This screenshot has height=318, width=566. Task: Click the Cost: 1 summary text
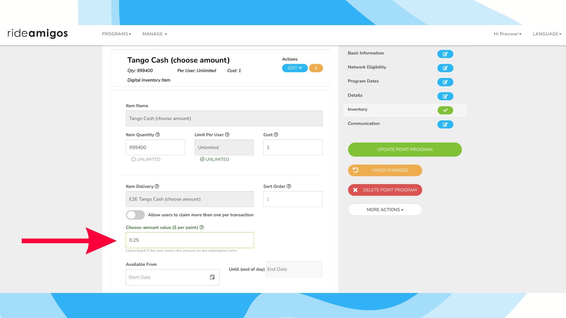tap(234, 71)
